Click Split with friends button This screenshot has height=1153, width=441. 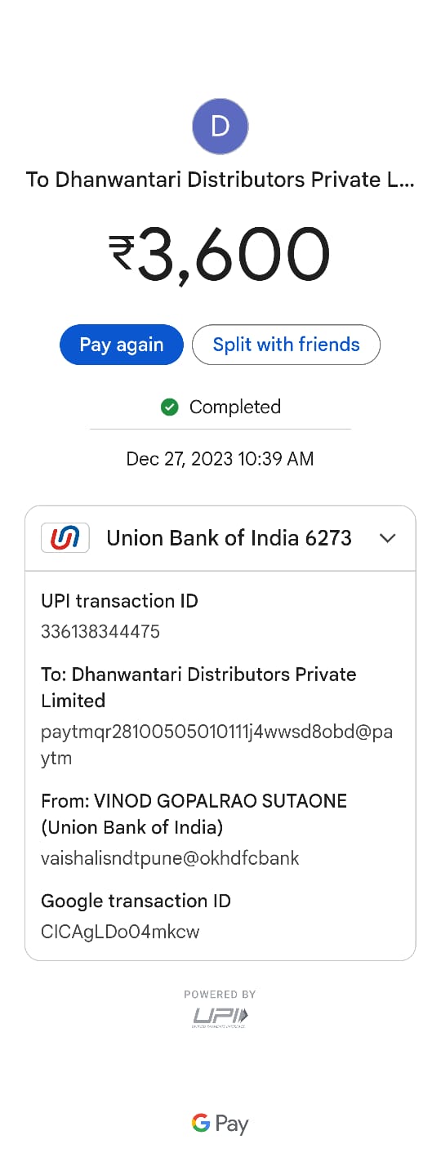click(x=286, y=345)
